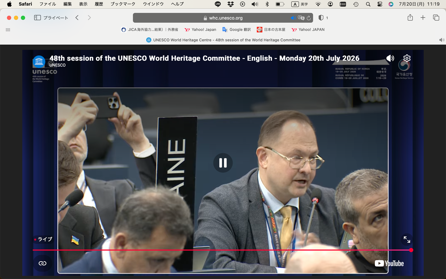Copy the video link with the chain icon

(x=43, y=263)
